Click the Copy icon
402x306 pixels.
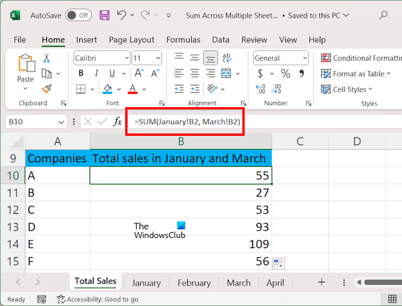47,74
